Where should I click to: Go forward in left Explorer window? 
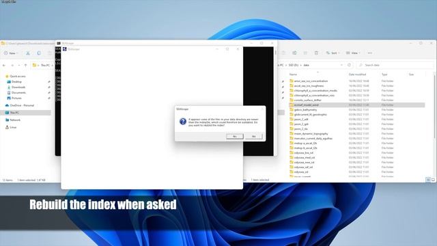point(12,66)
